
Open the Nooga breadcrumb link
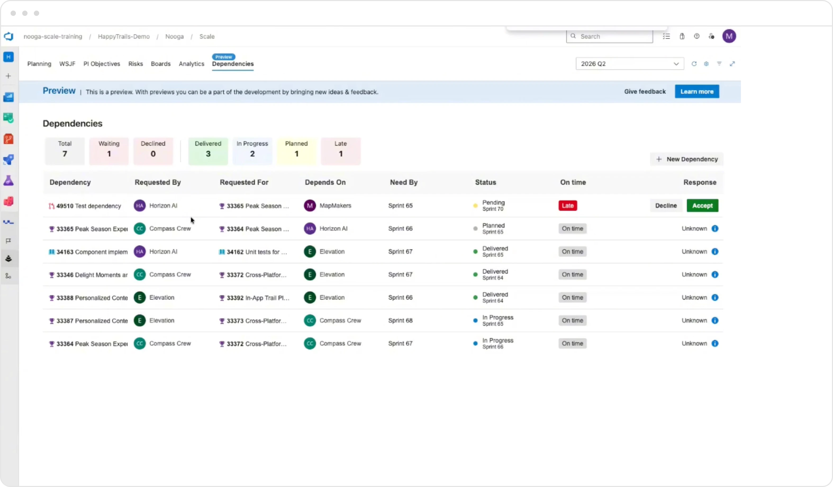(175, 36)
